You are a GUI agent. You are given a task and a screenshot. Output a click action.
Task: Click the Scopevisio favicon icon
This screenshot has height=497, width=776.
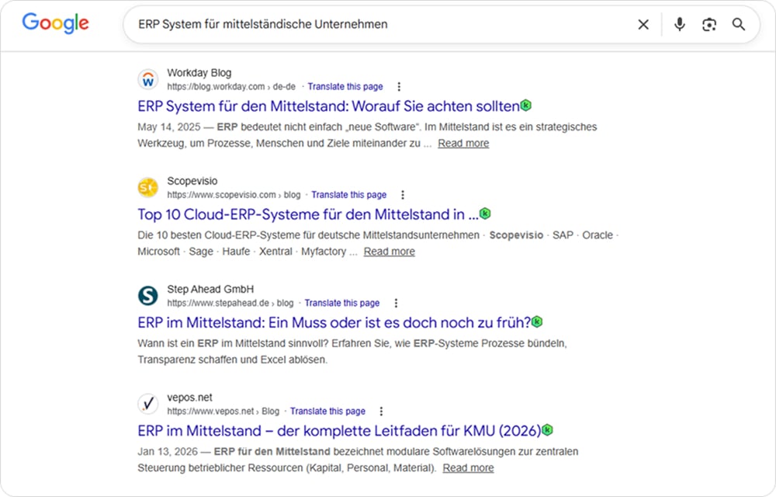(148, 188)
